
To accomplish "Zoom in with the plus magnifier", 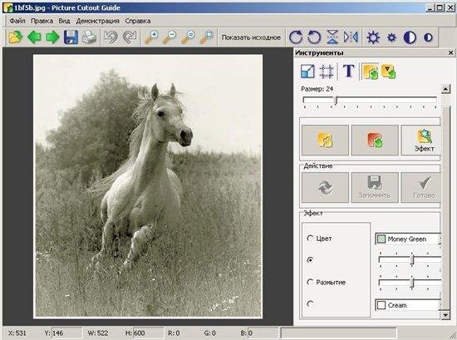I will [x=151, y=37].
